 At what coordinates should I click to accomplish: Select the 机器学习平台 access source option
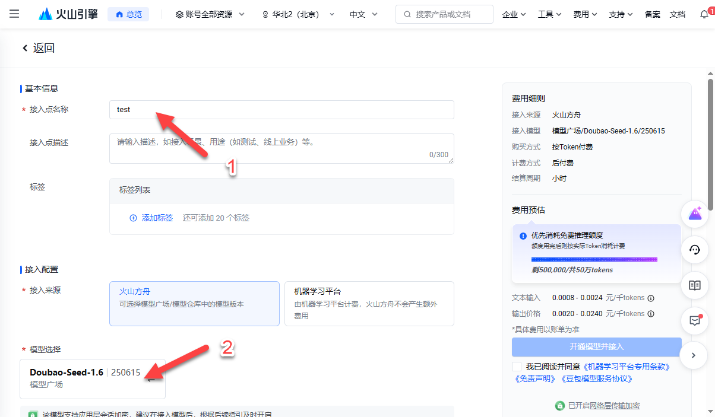[369, 304]
